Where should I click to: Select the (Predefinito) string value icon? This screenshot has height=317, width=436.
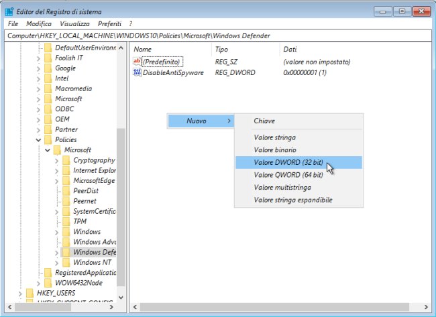coord(137,62)
